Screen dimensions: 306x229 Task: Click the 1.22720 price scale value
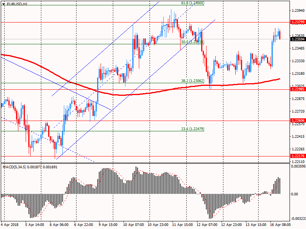(x=298, y=111)
